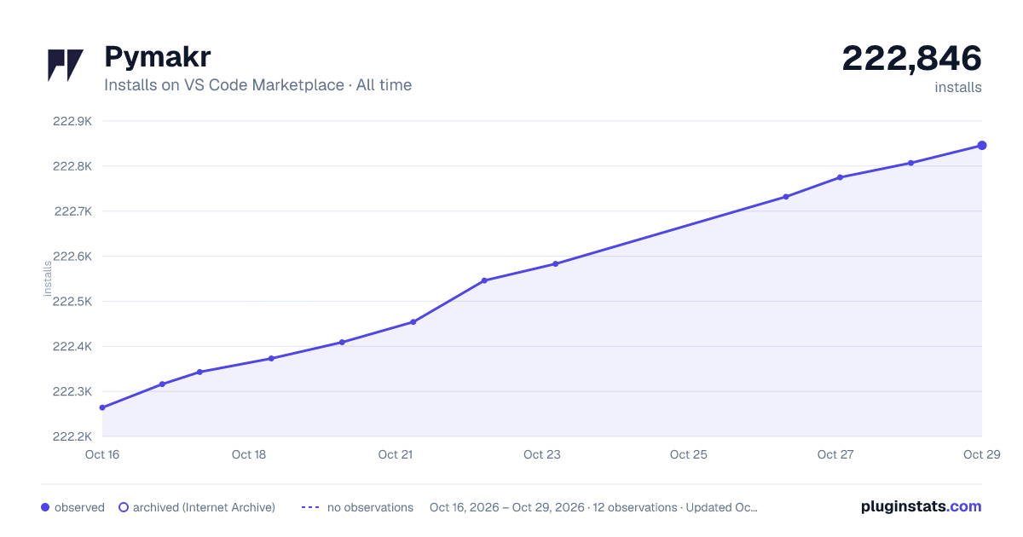Click the dashed 'no observations' legend line

[310, 507]
